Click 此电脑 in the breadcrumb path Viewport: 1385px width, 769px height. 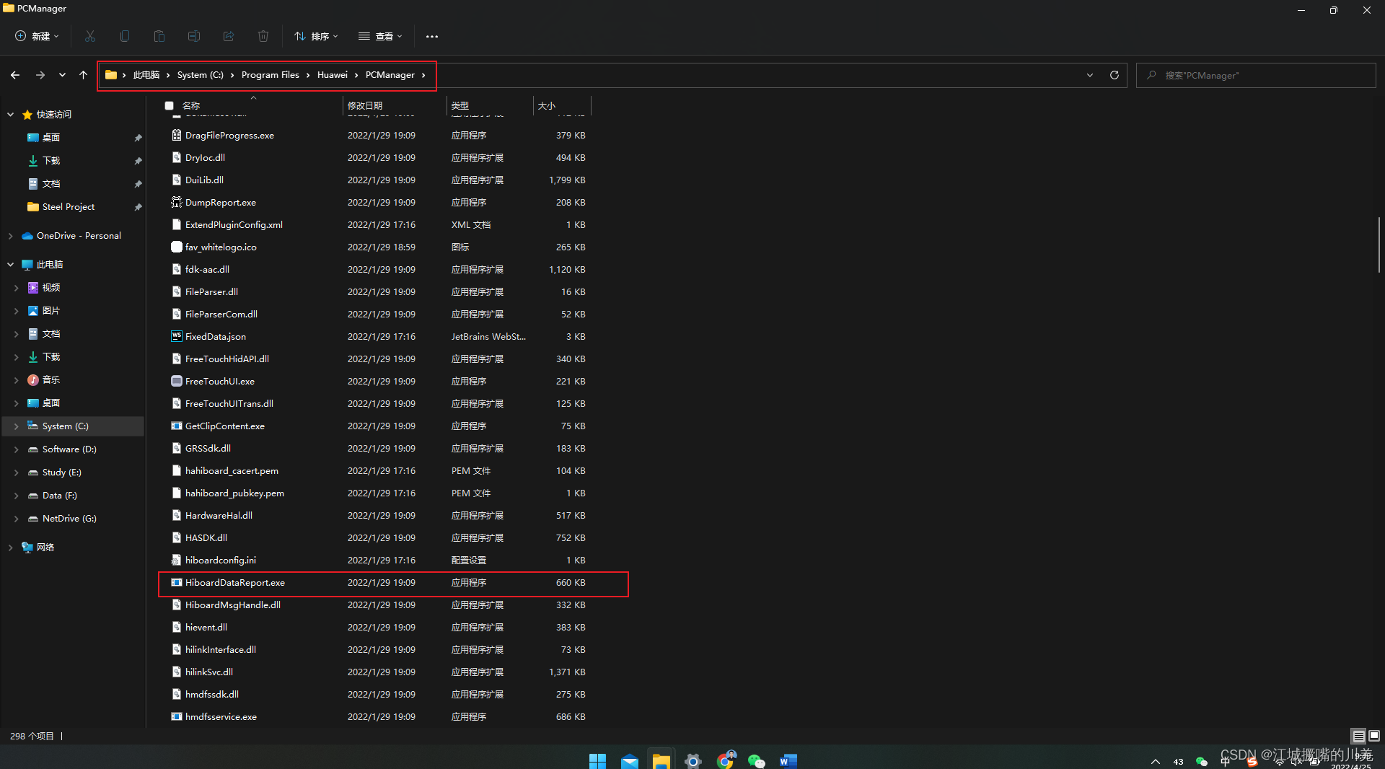point(146,75)
